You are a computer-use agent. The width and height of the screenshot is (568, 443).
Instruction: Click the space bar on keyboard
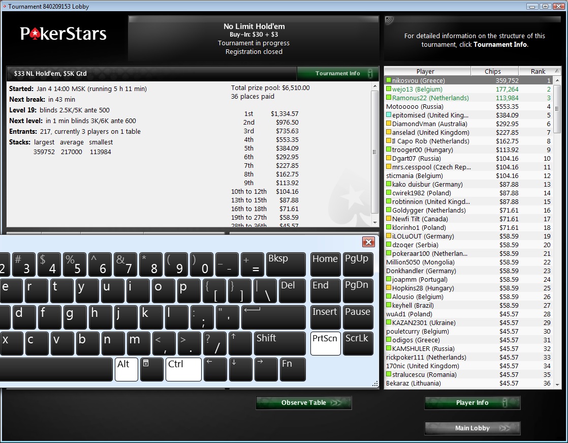[56, 369]
